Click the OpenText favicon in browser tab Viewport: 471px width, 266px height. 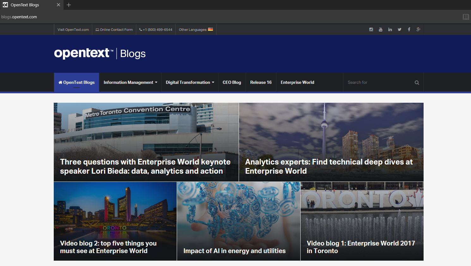(x=5, y=5)
